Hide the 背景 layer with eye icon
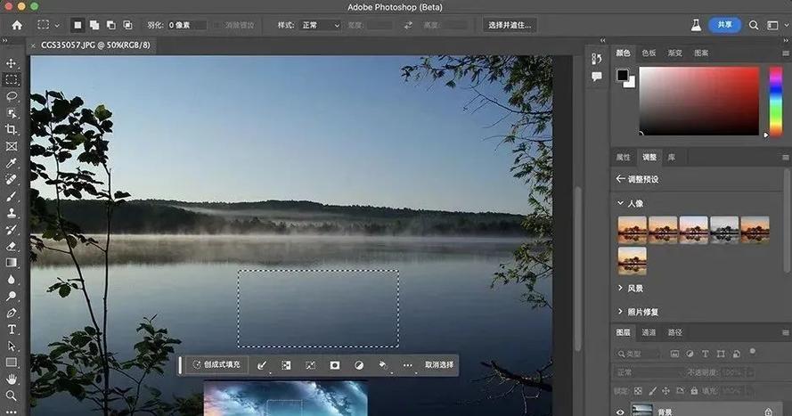Viewport: 792px width, 416px height. coord(620,412)
